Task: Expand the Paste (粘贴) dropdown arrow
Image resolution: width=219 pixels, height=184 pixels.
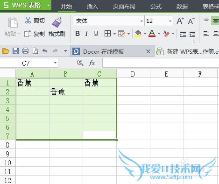Action: [19, 34]
